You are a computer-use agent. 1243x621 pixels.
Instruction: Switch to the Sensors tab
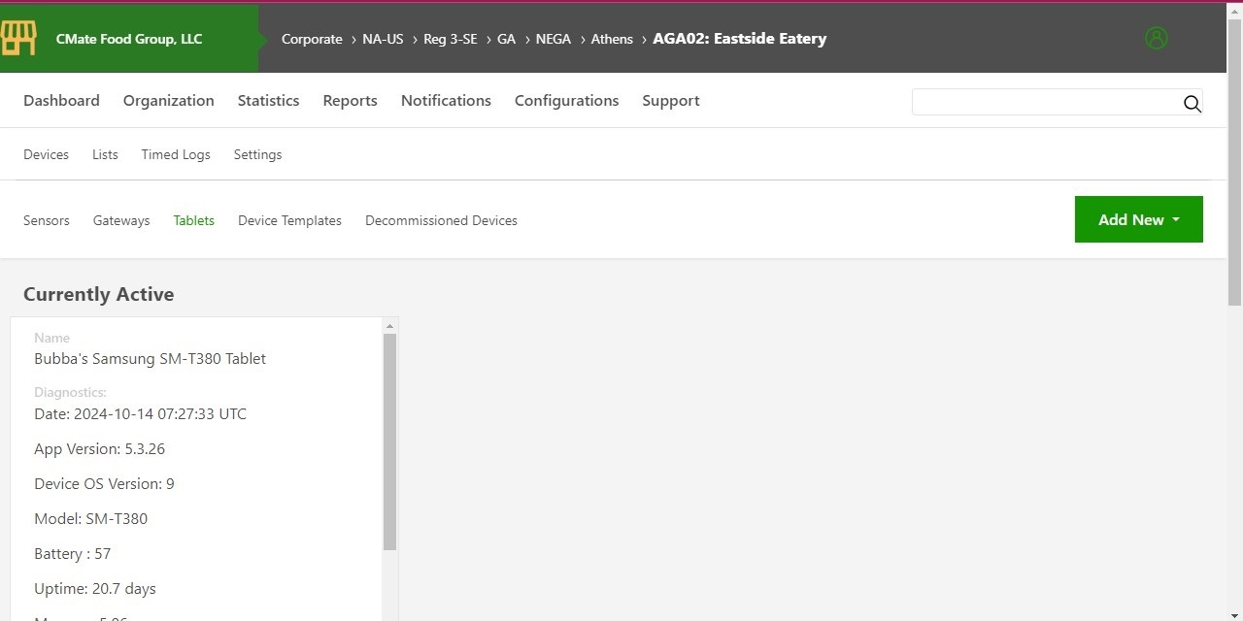click(x=47, y=221)
